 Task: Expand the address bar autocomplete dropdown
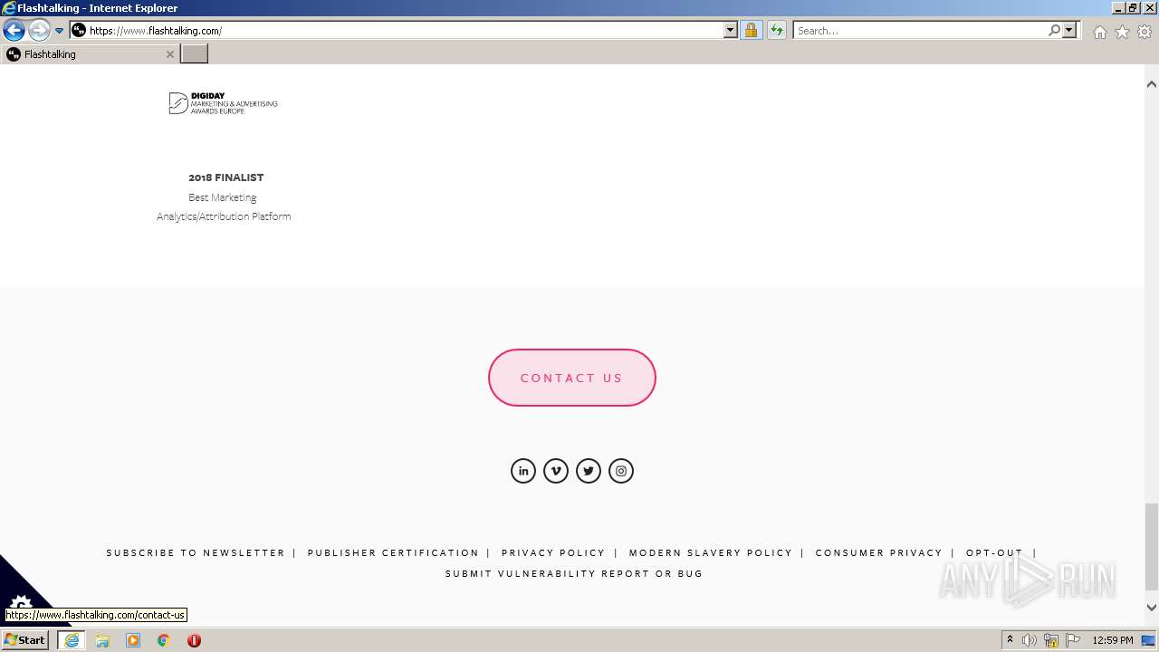731,30
